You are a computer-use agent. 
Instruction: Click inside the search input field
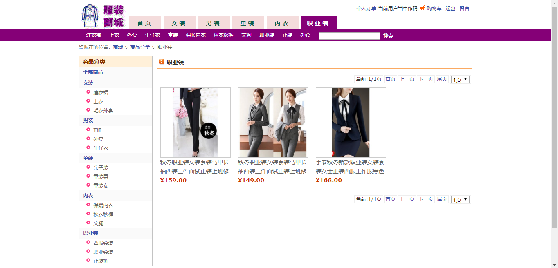[349, 36]
